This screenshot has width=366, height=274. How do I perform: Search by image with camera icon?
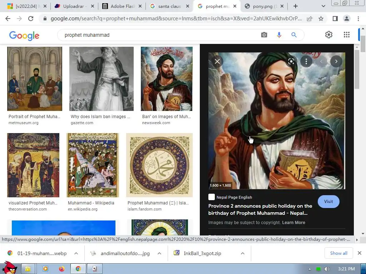tap(264, 35)
